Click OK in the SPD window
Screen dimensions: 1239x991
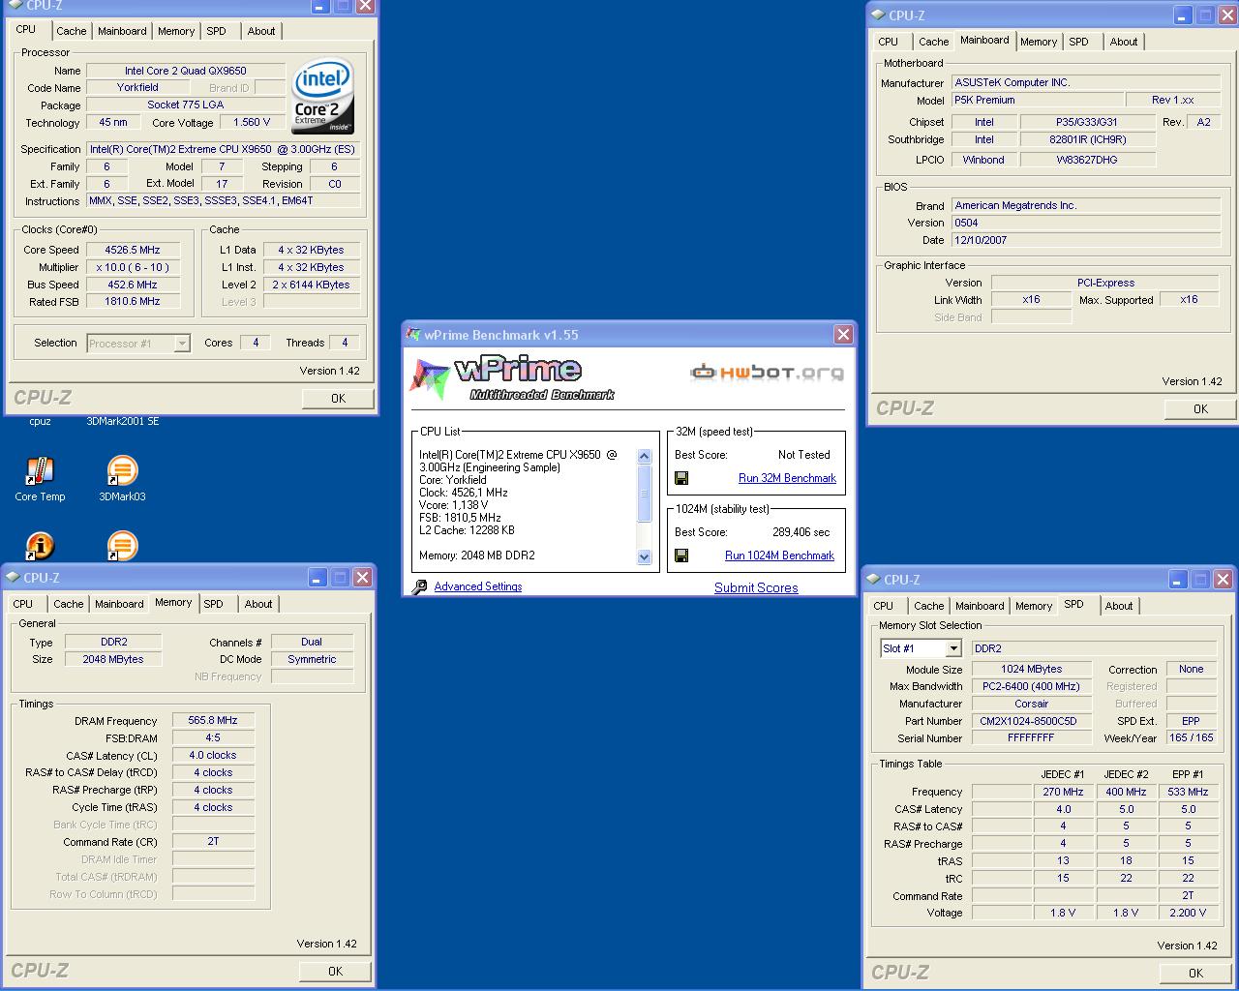pyautogui.click(x=1195, y=973)
